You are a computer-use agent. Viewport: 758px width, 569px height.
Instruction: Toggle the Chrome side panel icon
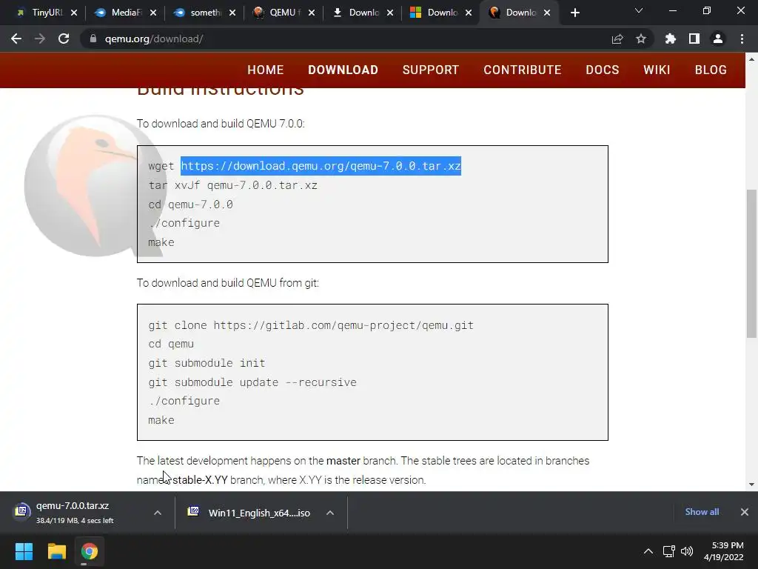[694, 39]
